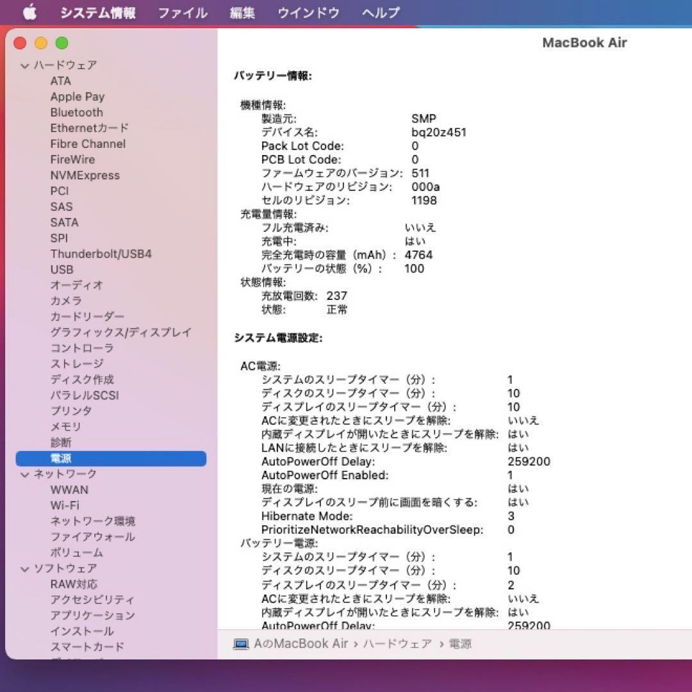Collapse the ハードウェア section
Viewport: 692px width, 692px height.
click(24, 65)
